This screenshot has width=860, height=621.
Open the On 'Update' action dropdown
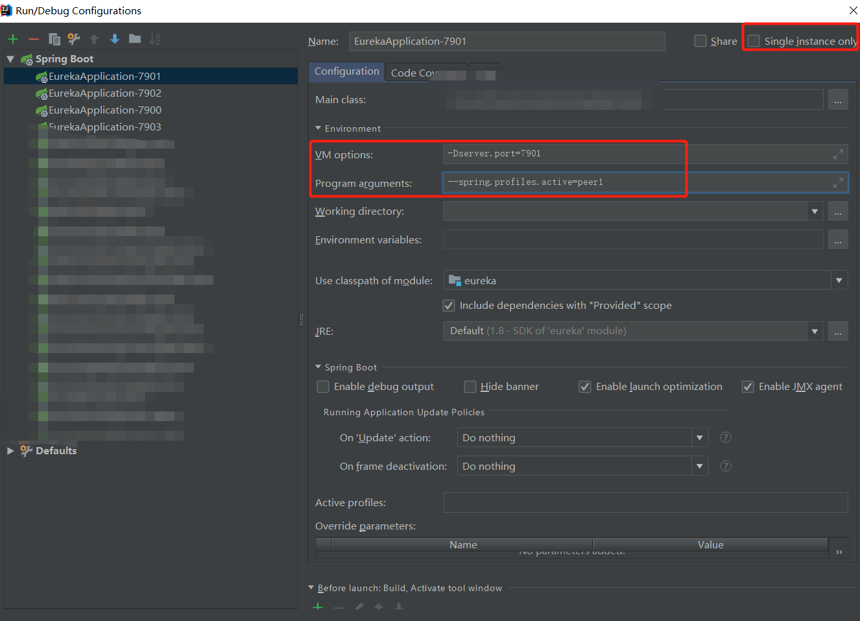700,437
